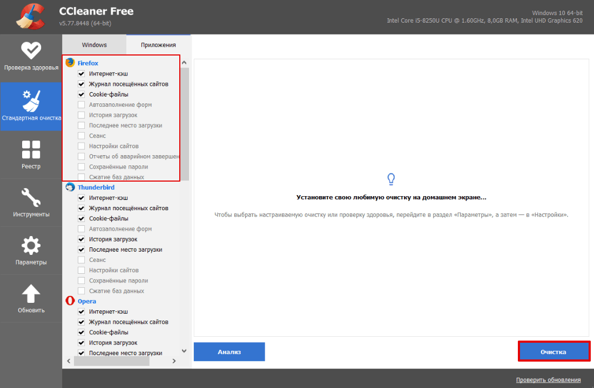Enable Firefox Автозаполнение форм checkbox

tap(81, 105)
